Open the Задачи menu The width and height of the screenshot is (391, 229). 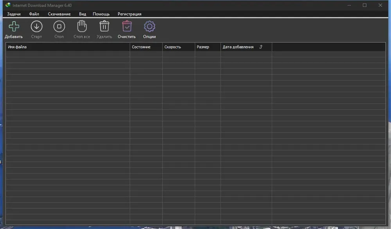tap(14, 14)
